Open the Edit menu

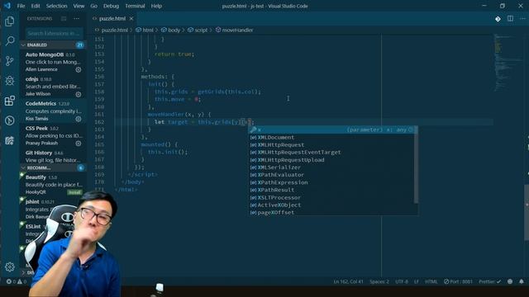tap(36, 6)
